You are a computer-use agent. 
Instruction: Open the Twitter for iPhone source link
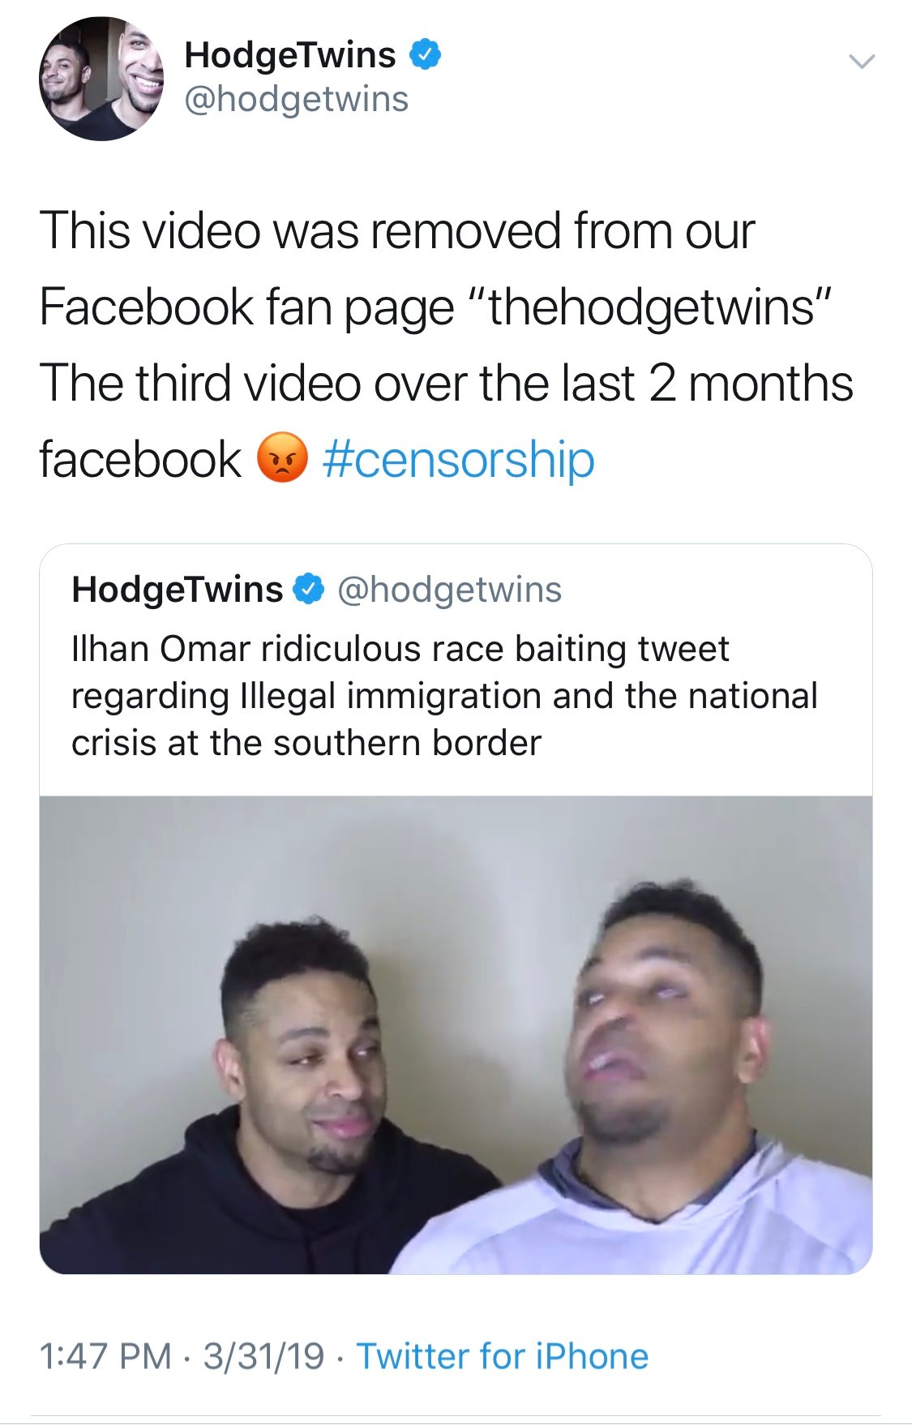pyautogui.click(x=503, y=1356)
